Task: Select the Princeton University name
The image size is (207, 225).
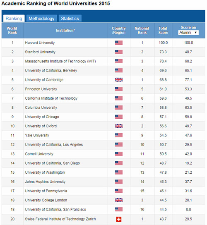Action: click(41, 89)
